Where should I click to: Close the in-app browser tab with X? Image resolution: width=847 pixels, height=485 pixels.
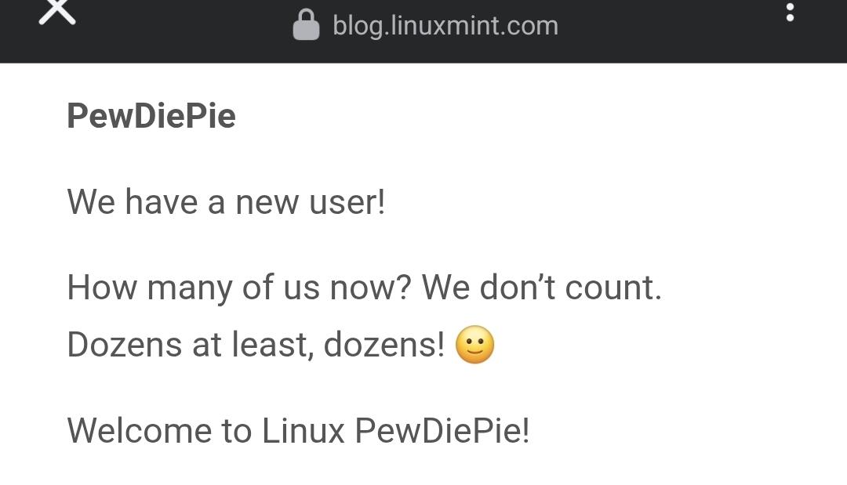click(x=57, y=12)
